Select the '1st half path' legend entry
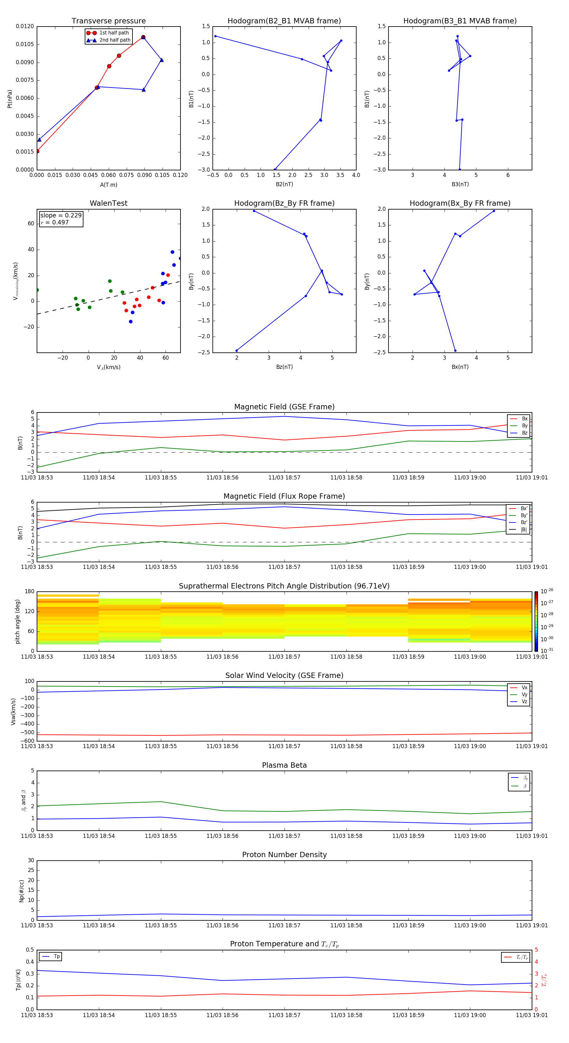Viewport: 569px width, 1043px height. (108, 33)
